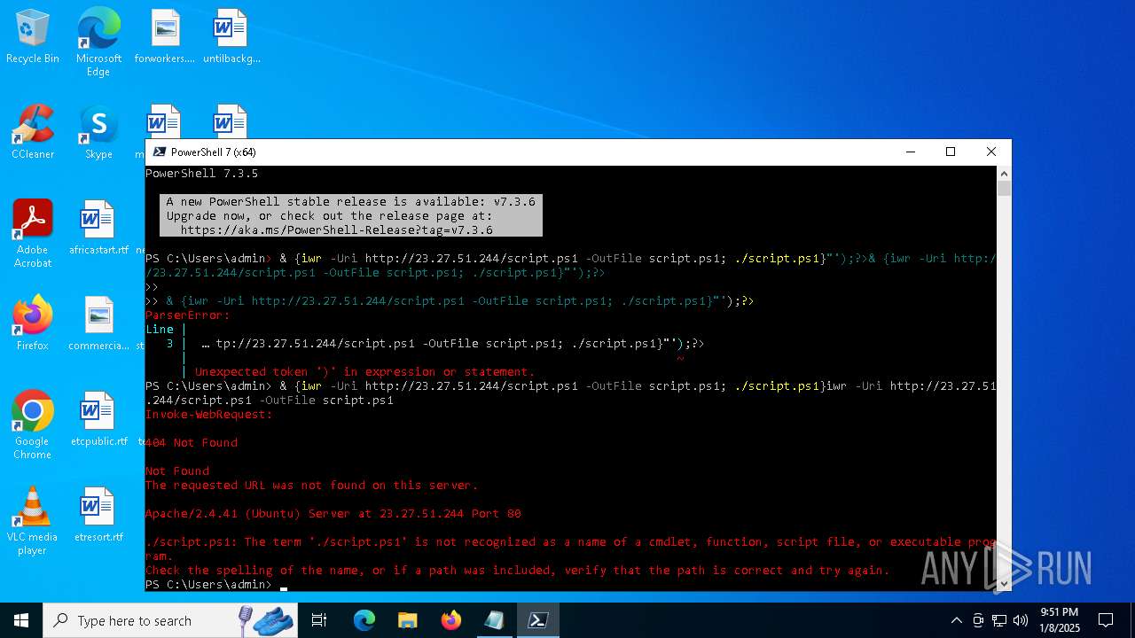Image resolution: width=1135 pixels, height=638 pixels.
Task: Open network status tray icon
Action: pos(999,620)
